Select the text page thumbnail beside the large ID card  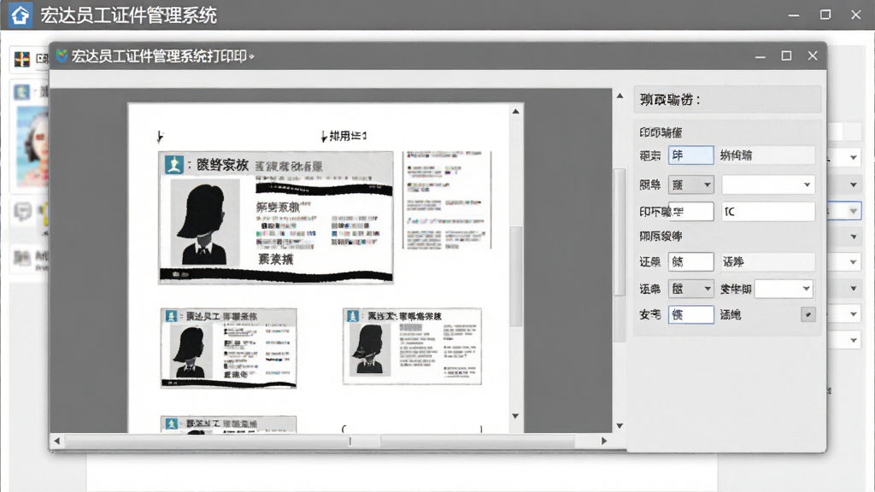[446, 199]
